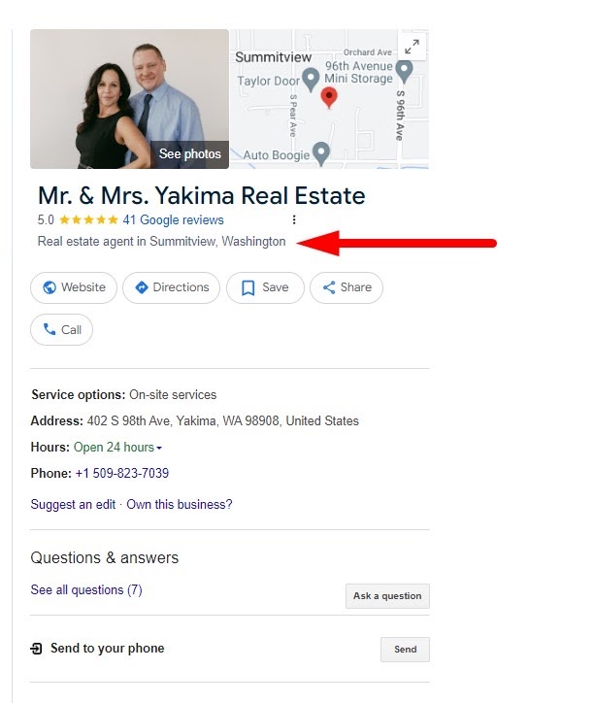Call the business using Call button
This screenshot has height=703, width=594.
(x=61, y=330)
